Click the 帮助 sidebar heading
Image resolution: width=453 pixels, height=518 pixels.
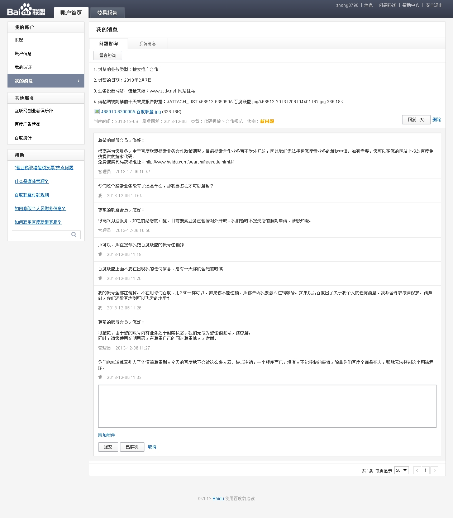pos(19,155)
